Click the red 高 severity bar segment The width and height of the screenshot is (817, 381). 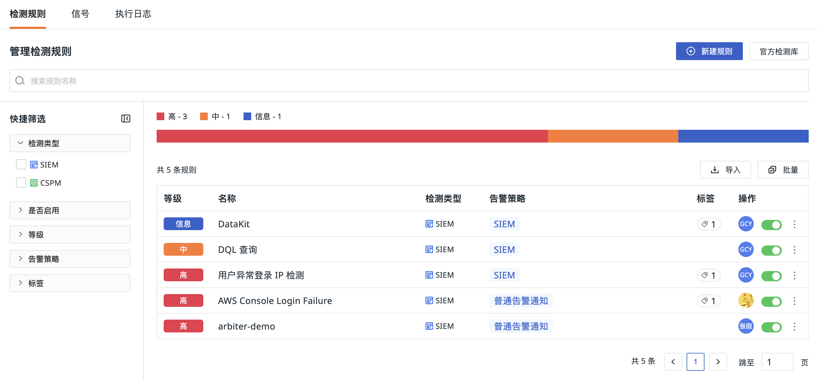pos(352,136)
